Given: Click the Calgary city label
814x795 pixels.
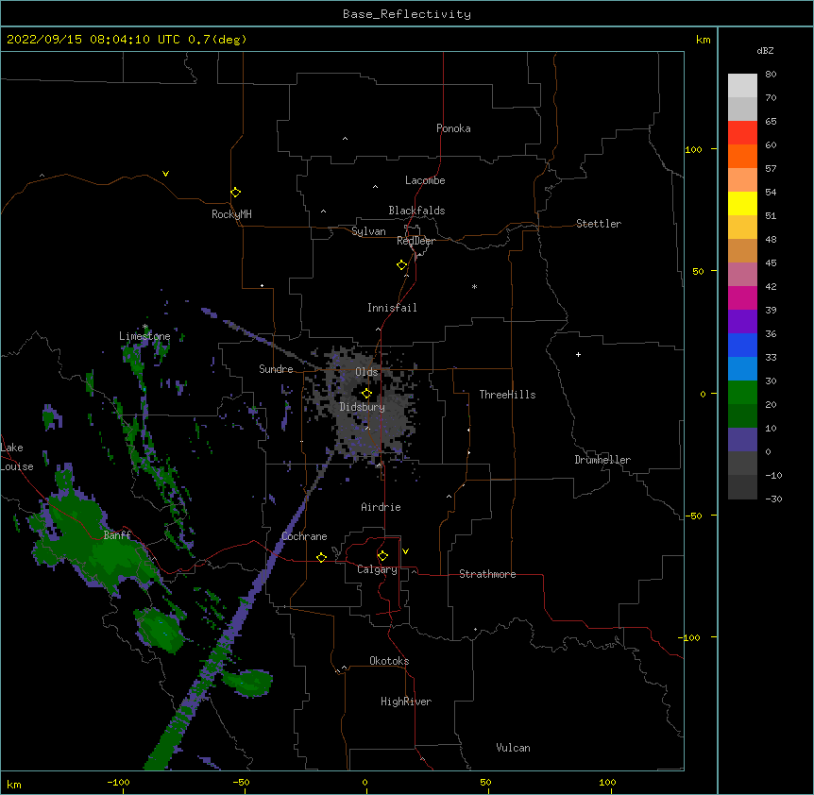Looking at the screenshot, I should (377, 569).
